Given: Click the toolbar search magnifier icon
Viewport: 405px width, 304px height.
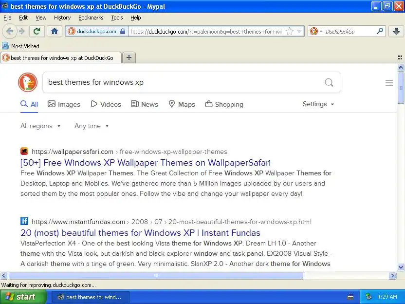Looking at the screenshot, I should click(380, 31).
